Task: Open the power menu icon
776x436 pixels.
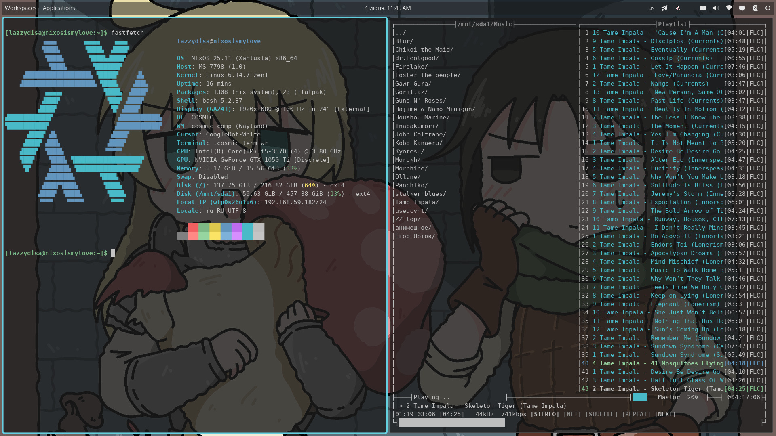Action: pyautogui.click(x=768, y=8)
